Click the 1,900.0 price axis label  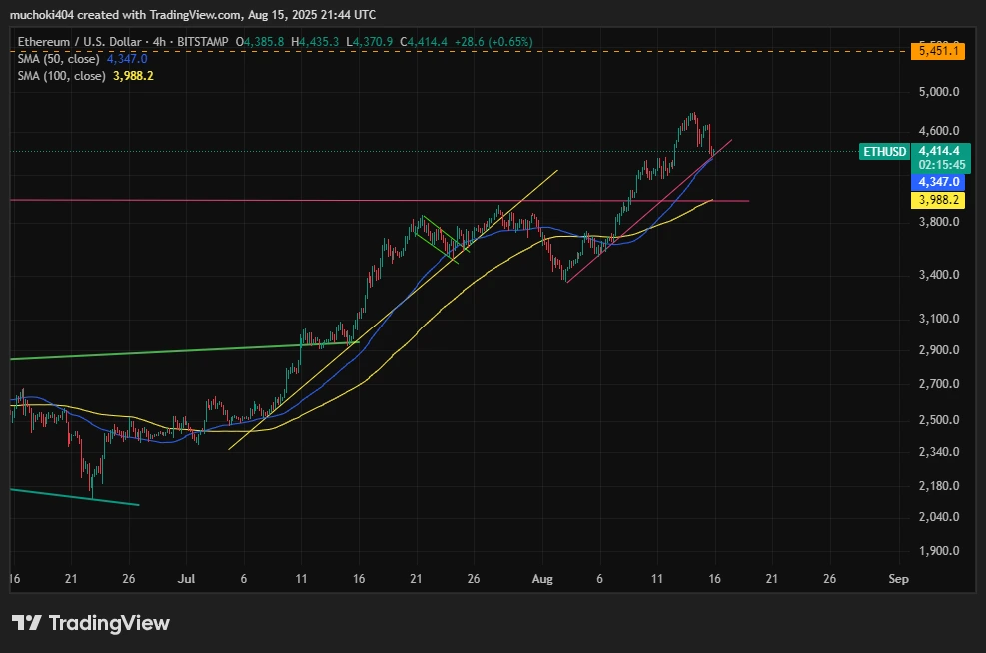(938, 550)
